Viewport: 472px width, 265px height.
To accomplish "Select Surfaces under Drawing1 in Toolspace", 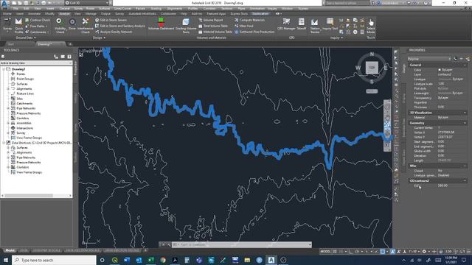I will tap(22, 84).
